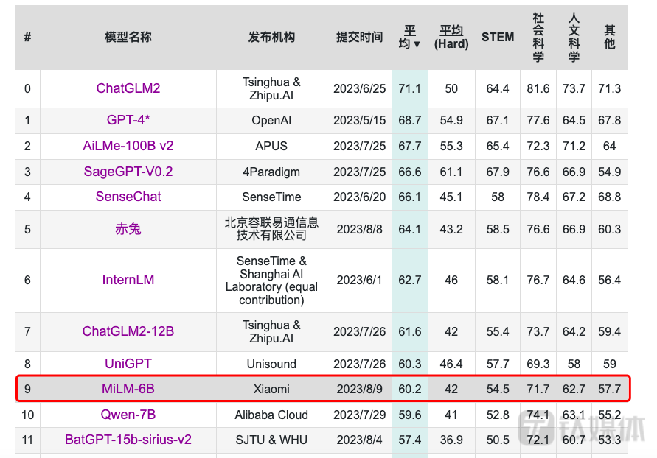Select the Unisound organization cell

(x=271, y=364)
